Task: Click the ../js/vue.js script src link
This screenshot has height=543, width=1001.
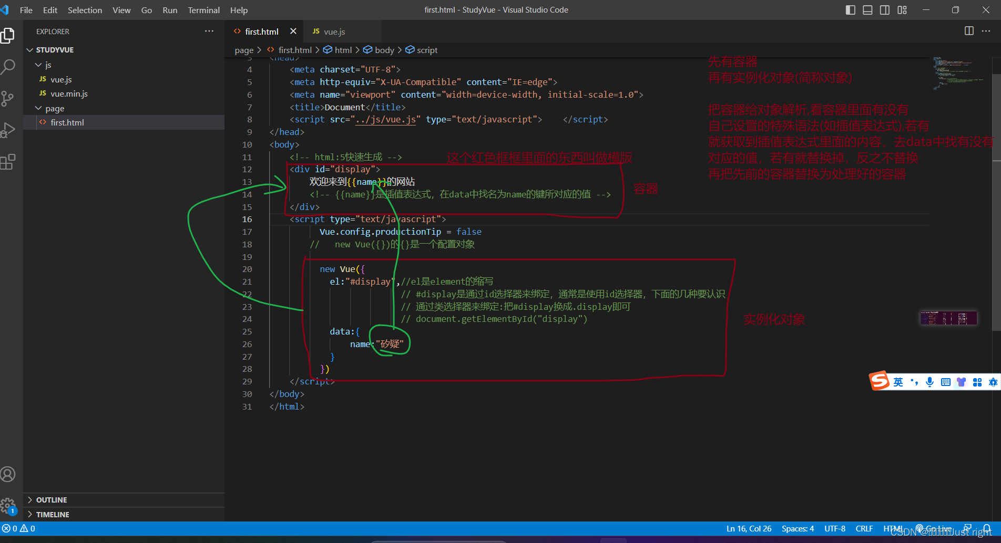Action: [385, 120]
